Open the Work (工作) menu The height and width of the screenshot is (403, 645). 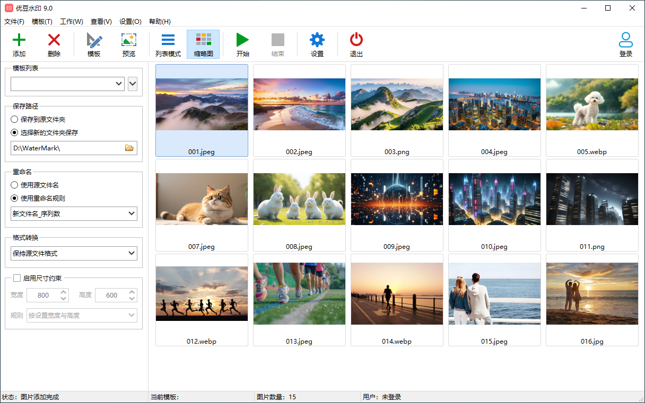(x=72, y=22)
